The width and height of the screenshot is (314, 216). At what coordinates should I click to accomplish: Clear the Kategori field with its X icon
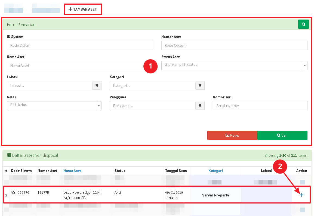(x=200, y=86)
